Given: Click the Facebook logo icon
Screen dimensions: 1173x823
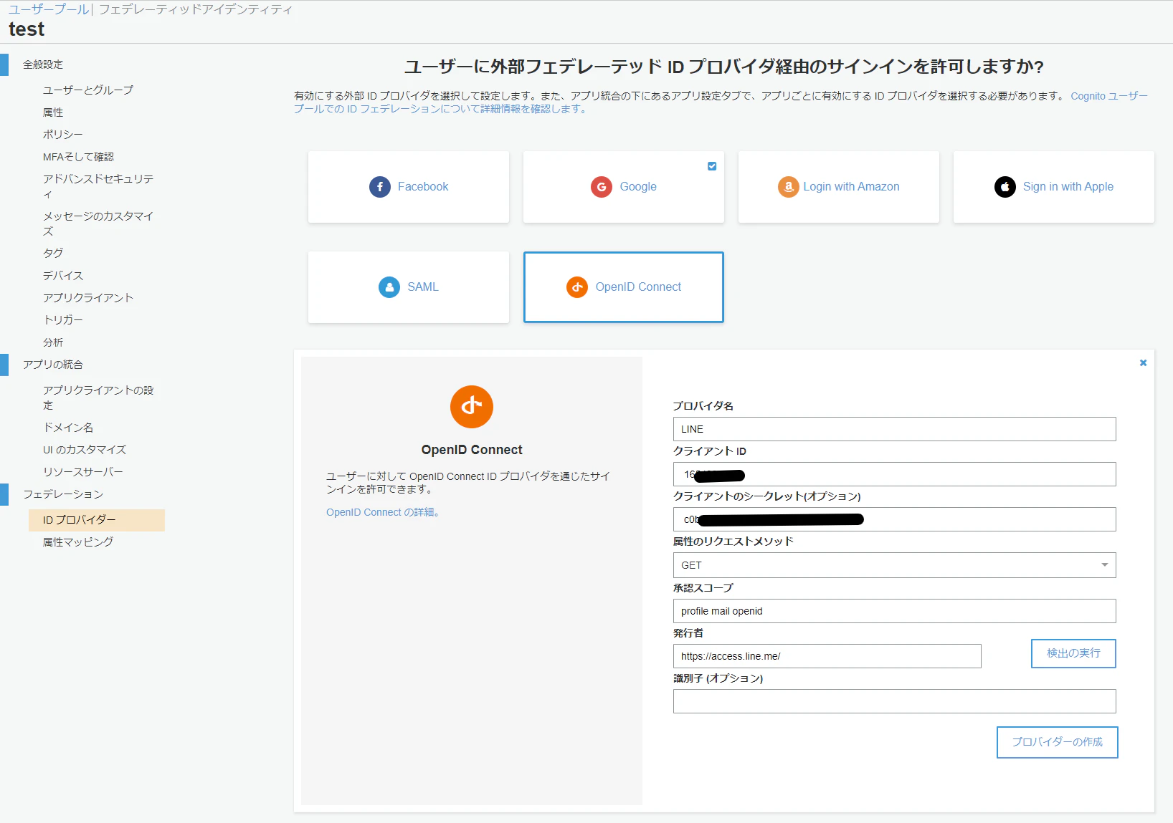Looking at the screenshot, I should point(380,187).
